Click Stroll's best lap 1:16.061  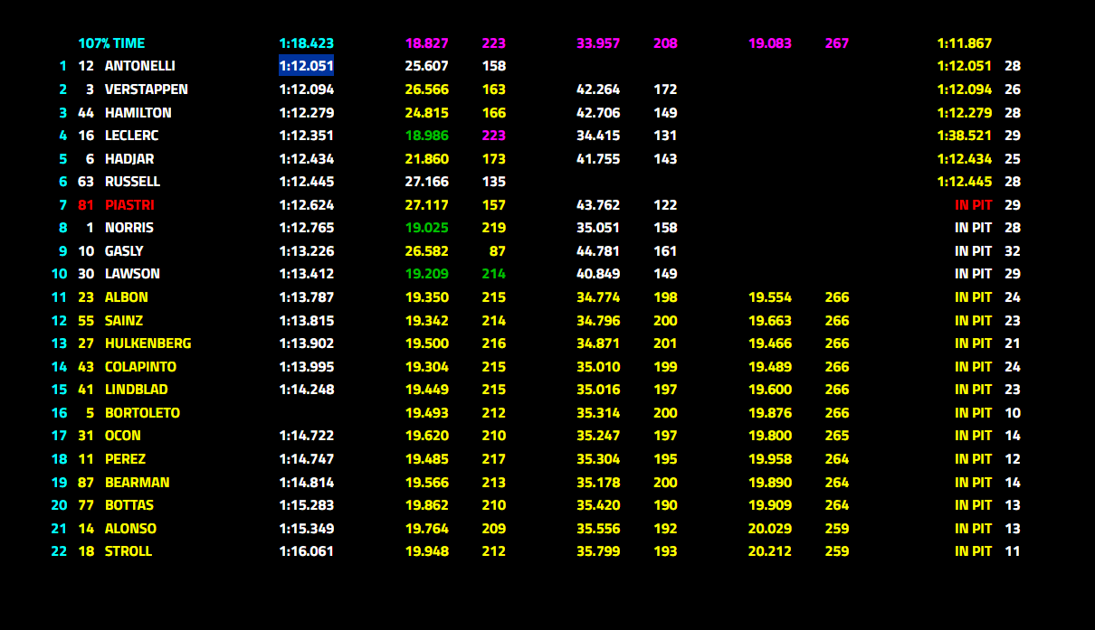(307, 551)
